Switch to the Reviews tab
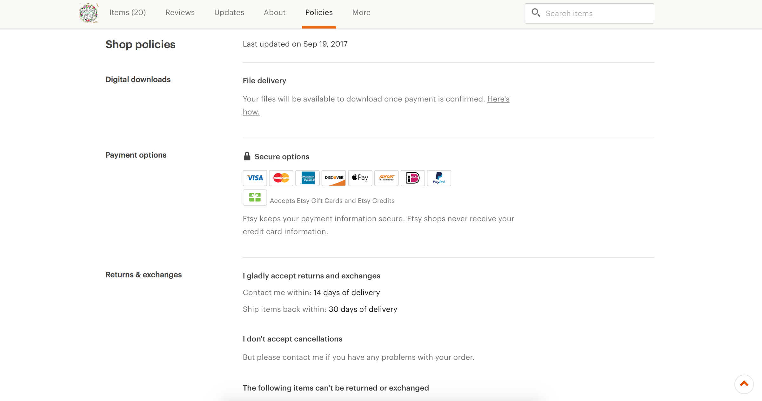 [180, 12]
